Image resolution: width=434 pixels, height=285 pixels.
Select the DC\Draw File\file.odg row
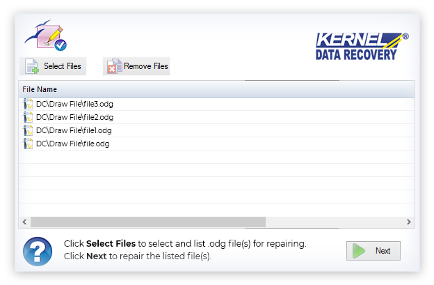click(217, 144)
